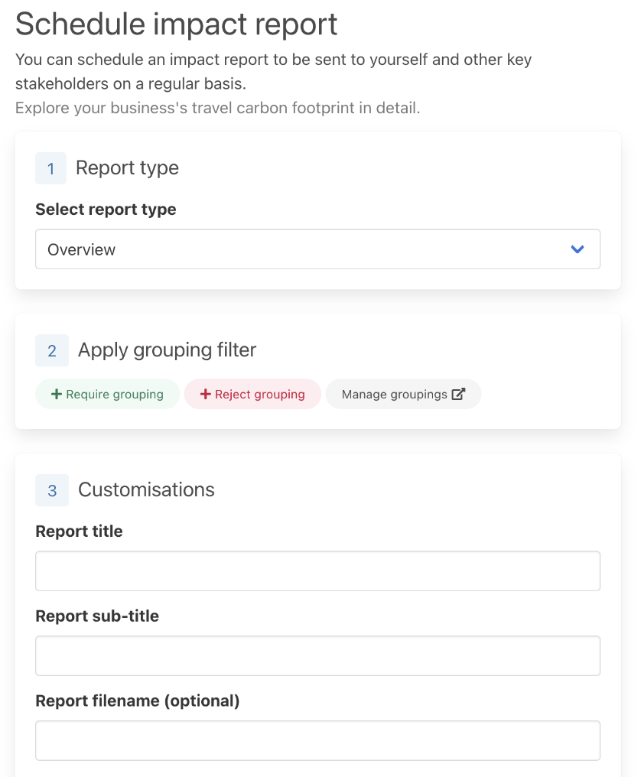The image size is (641, 777).
Task: Add a Reject grouping filter
Action: (253, 395)
